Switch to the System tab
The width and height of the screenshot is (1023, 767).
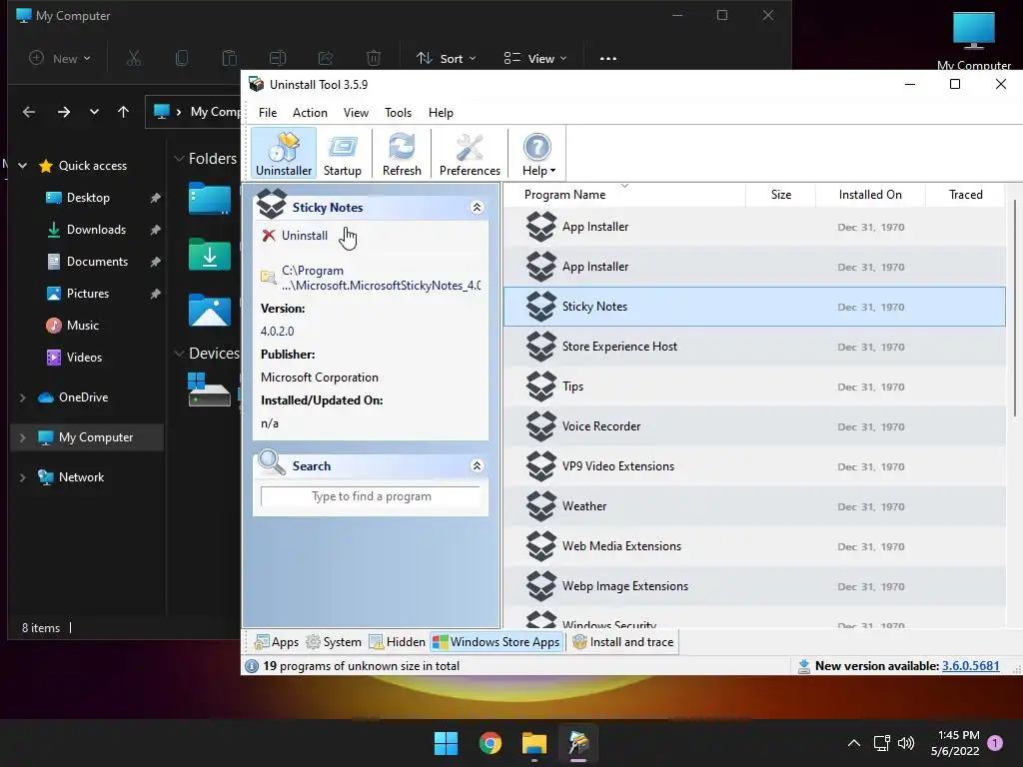[x=334, y=642]
